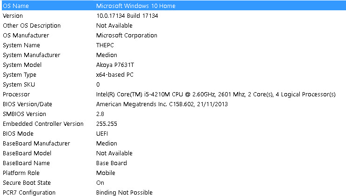Select the 'BaseBoard Manufacturer' item
346x196 pixels.
point(36,144)
